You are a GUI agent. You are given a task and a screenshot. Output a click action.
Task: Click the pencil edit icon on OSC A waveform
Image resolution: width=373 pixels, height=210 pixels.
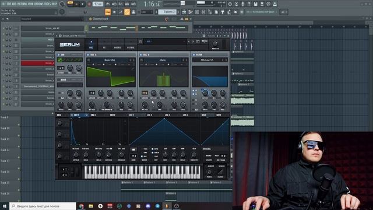(x=132, y=69)
